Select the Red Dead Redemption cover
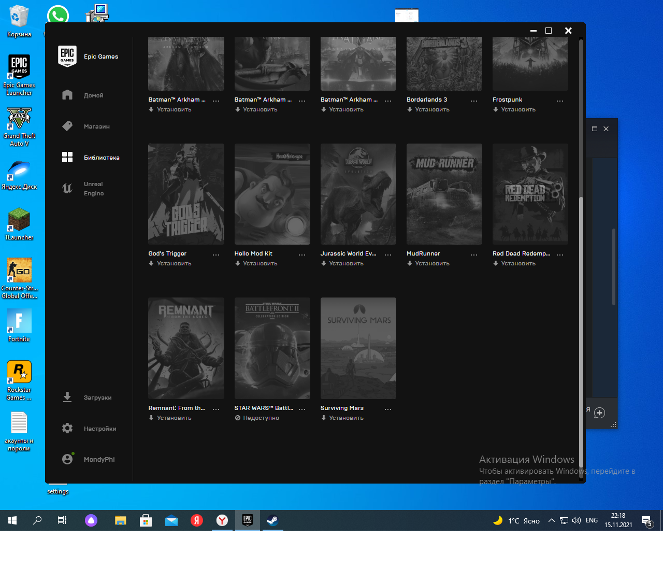This screenshot has width=663, height=581. [x=530, y=194]
